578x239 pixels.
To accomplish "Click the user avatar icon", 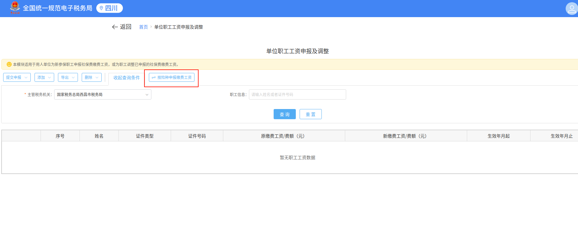I will 571,9.
